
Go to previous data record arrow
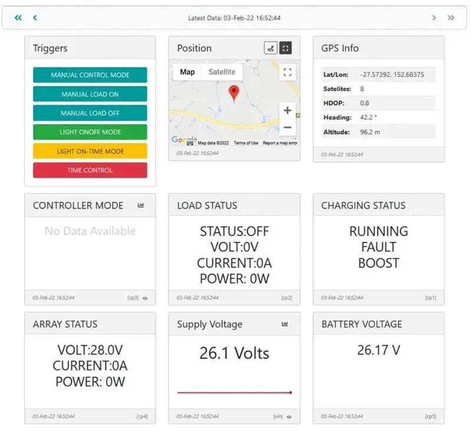pos(35,18)
